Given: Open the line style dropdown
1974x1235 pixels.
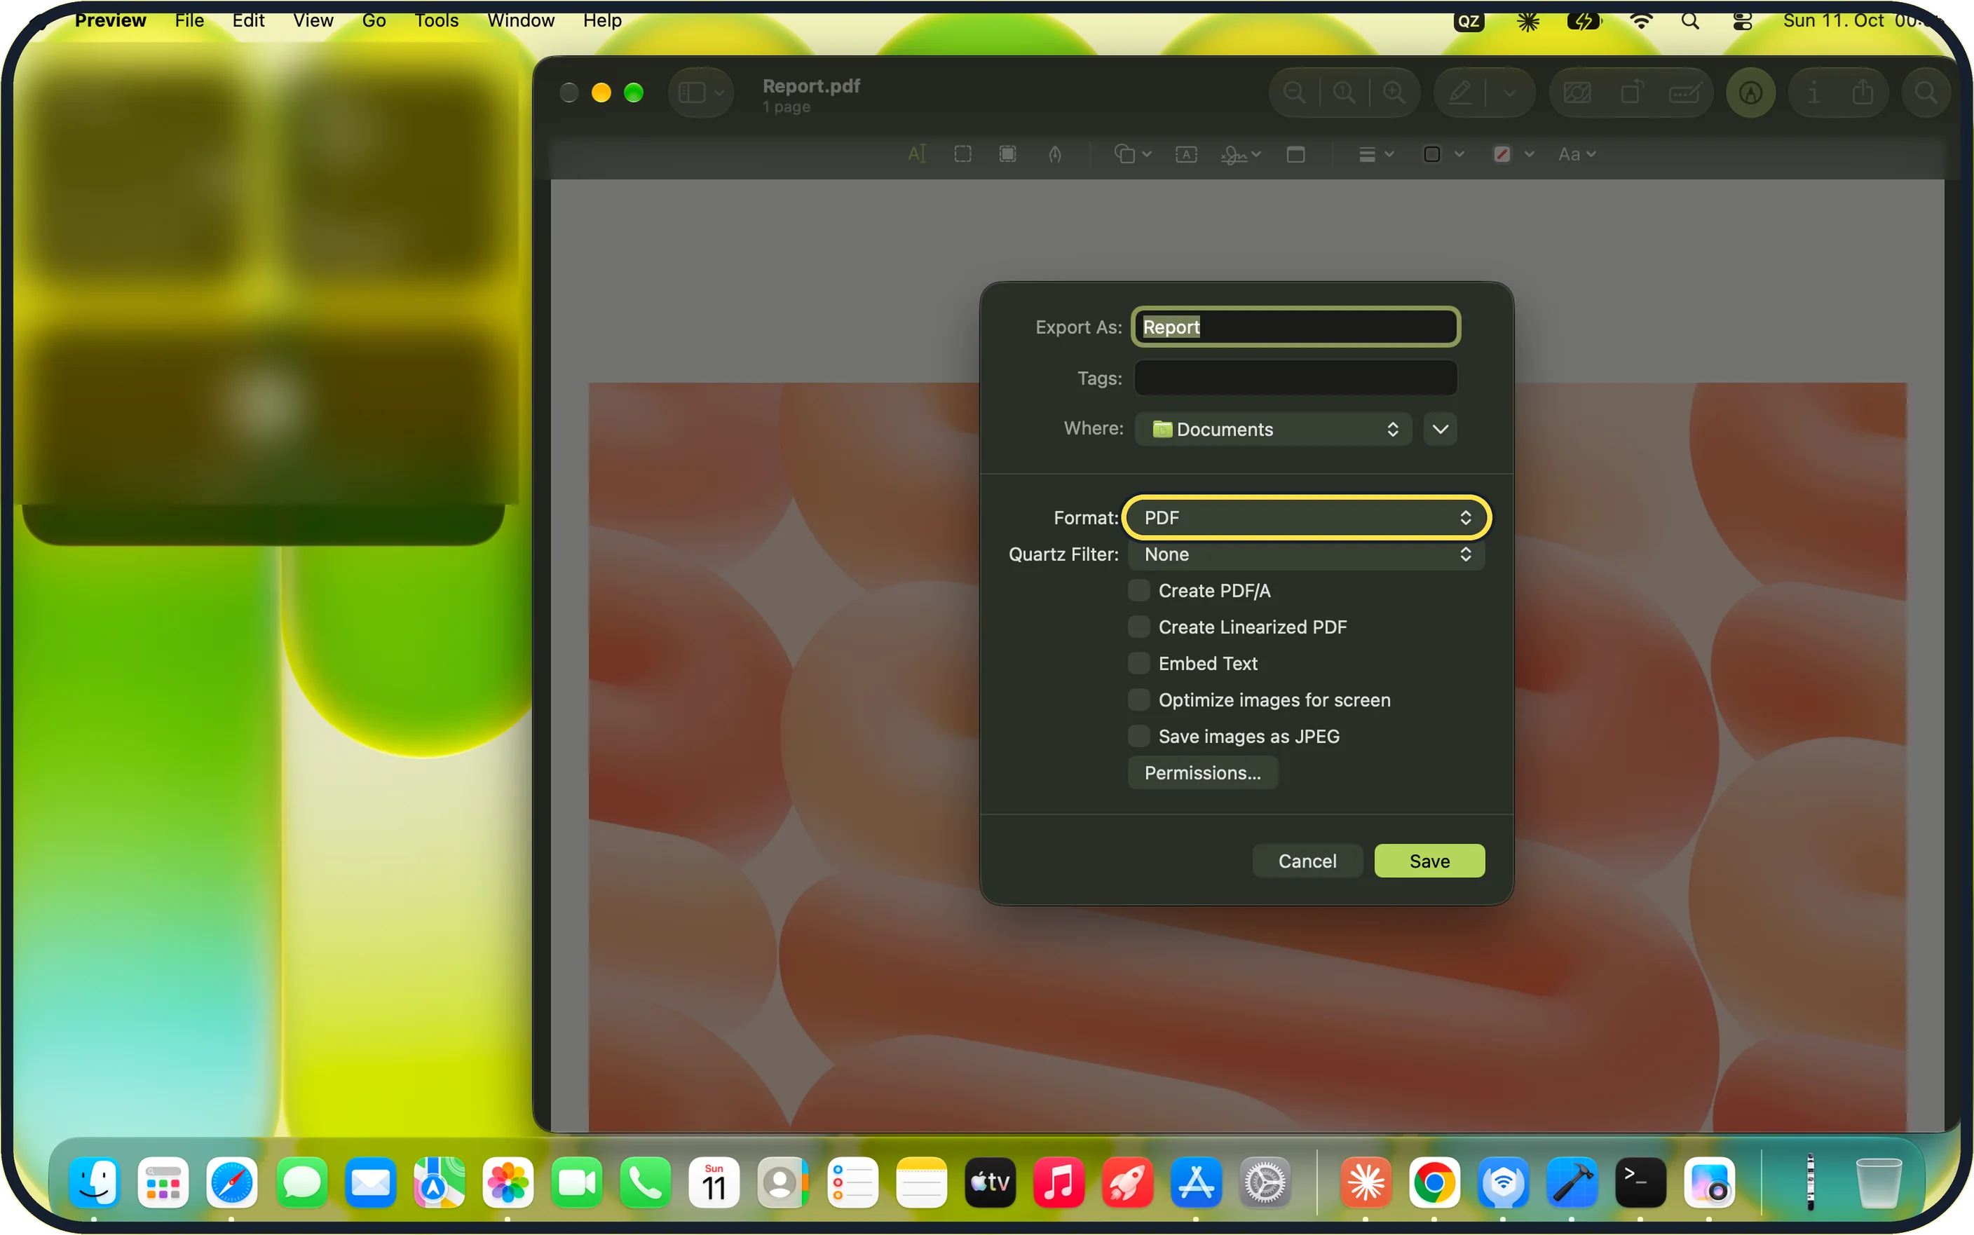Looking at the screenshot, I should pyautogui.click(x=1375, y=154).
